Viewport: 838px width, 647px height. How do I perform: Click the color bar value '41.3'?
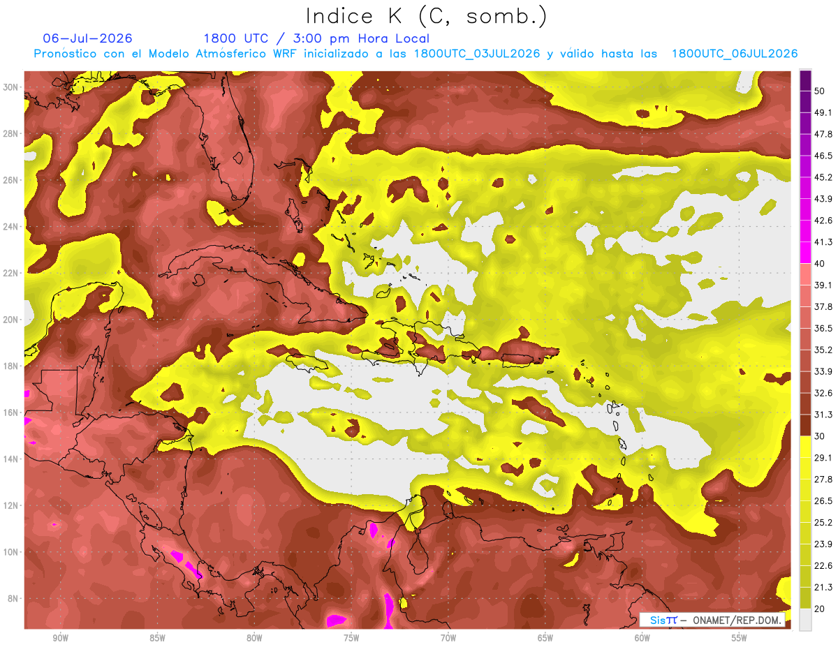(x=823, y=242)
